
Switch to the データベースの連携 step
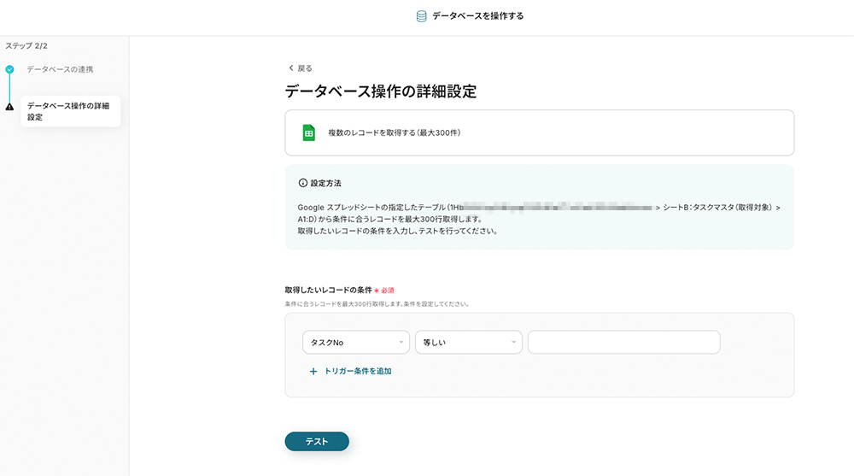[60, 69]
